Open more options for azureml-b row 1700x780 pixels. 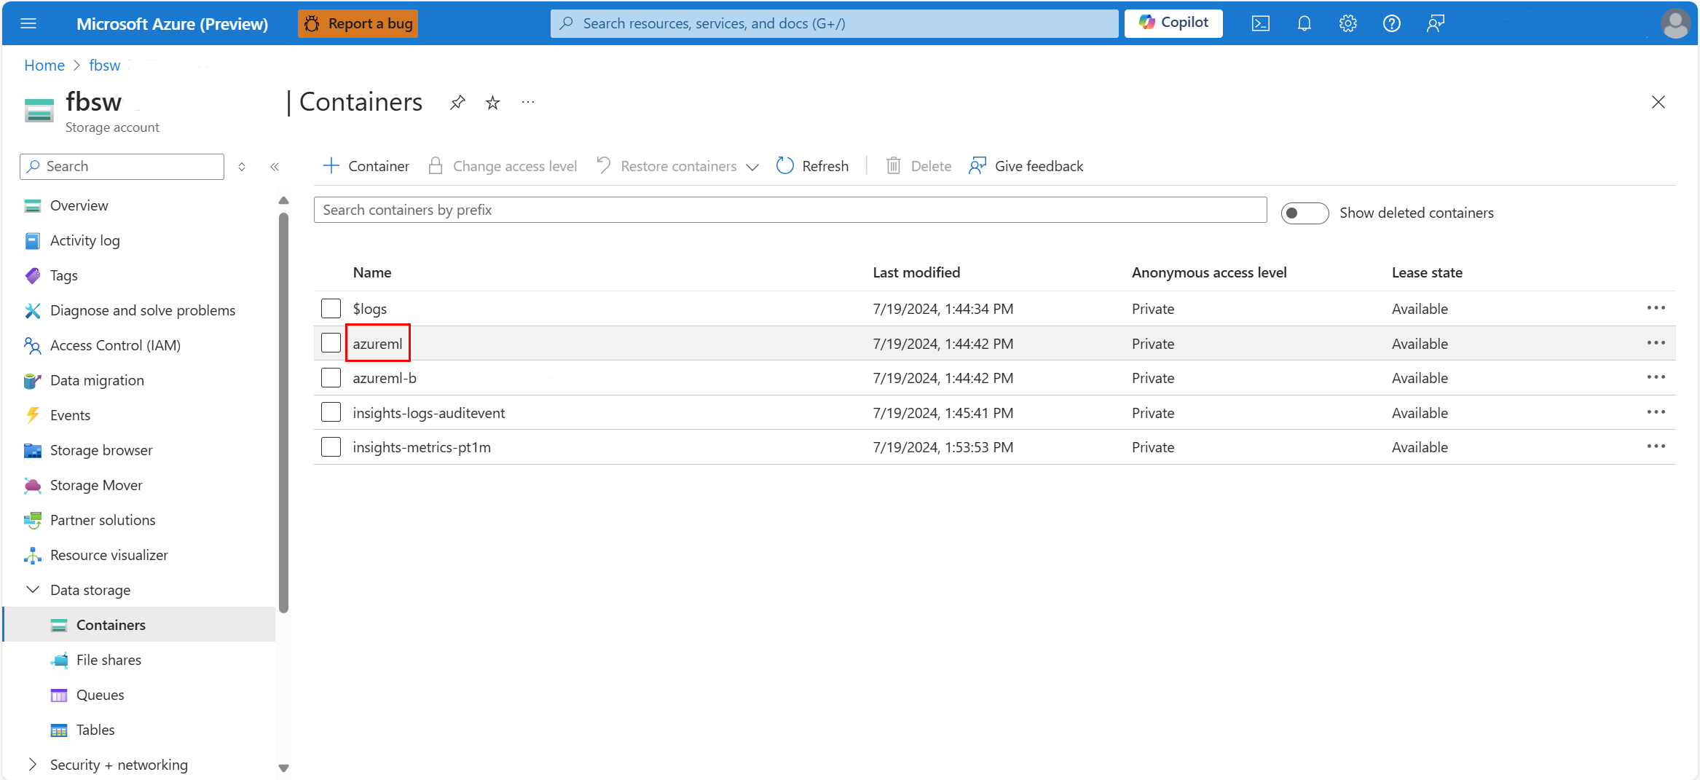coord(1656,377)
